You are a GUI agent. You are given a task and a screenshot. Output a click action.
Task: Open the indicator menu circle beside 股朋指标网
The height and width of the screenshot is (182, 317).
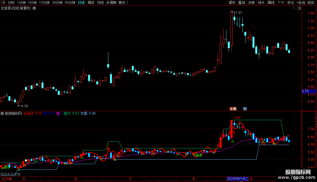(2, 113)
